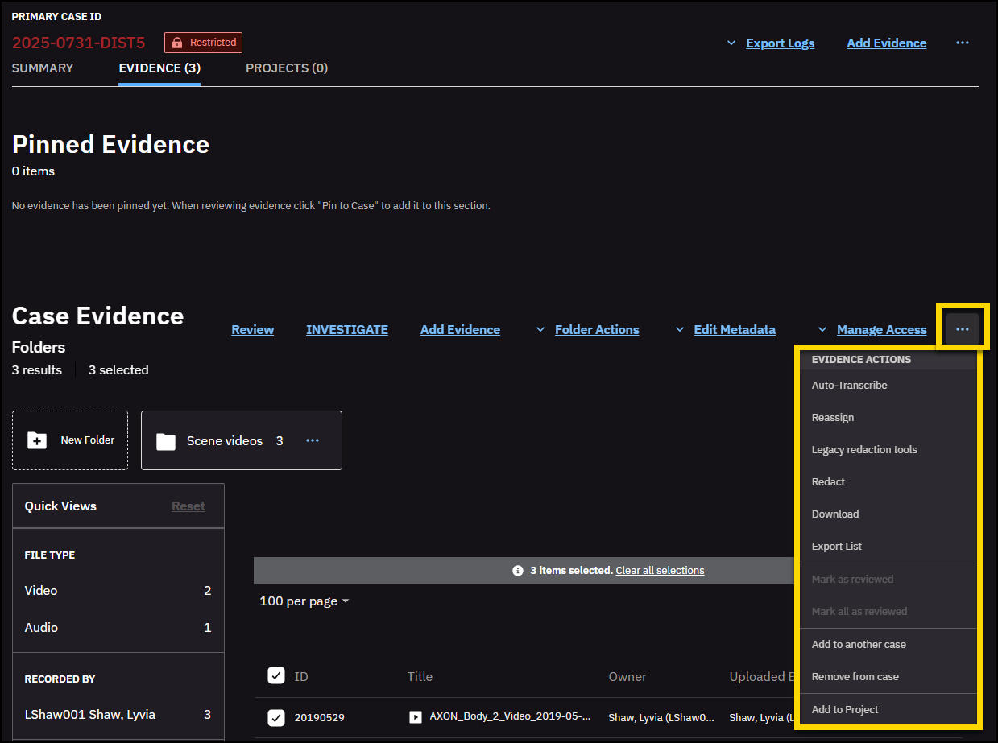
Task: Expand the Folder Actions dropdown chevron
Action: 540,330
